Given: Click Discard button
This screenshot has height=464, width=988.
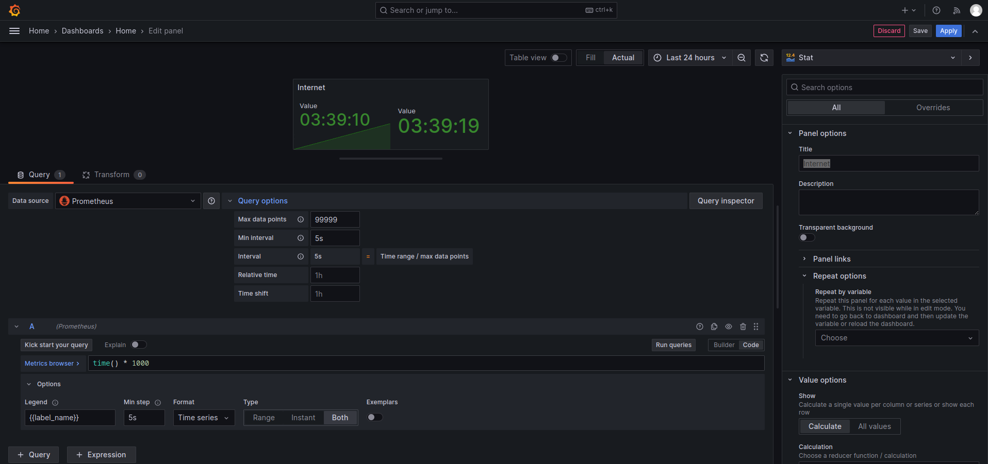Looking at the screenshot, I should 889,31.
